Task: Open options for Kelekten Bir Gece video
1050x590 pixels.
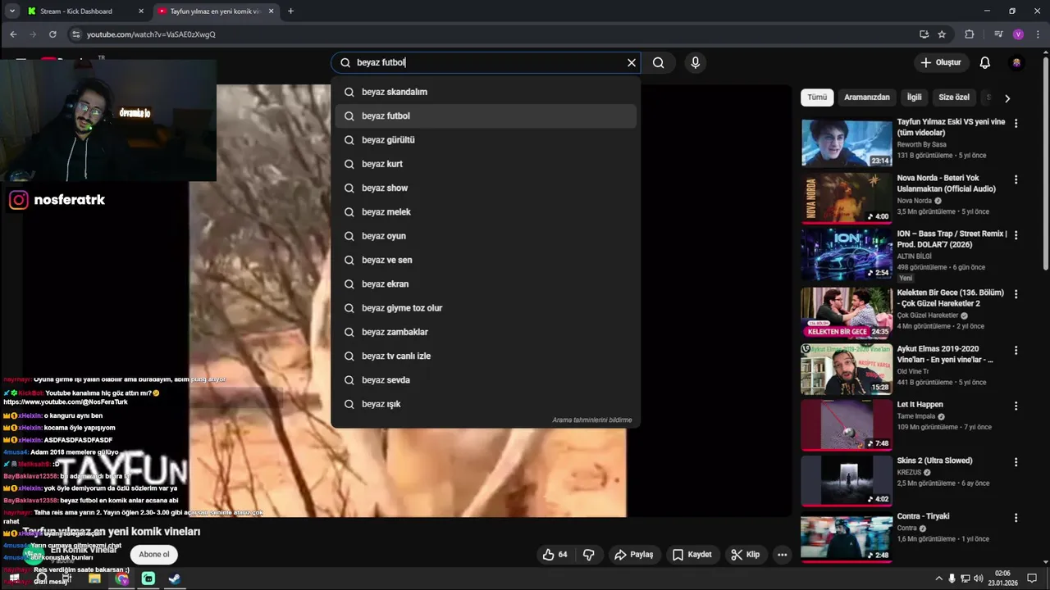Action: (1016, 293)
